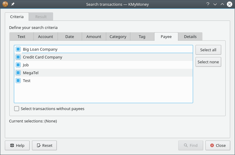Image resolution: width=235 pixels, height=155 pixels.
Task: Toggle the Test payee checkbox
Action: click(x=18, y=81)
